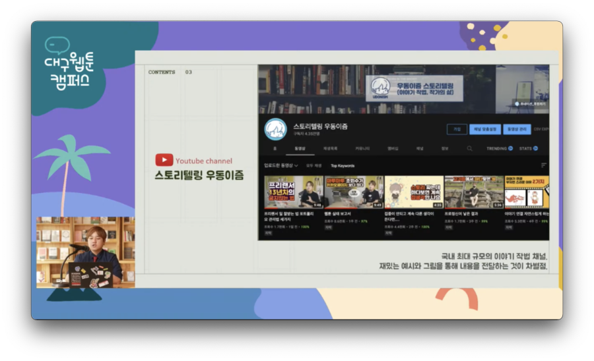Image resolution: width=594 pixels, height=361 pixels.
Task: Open the TRENDING tab
Action: [496, 149]
